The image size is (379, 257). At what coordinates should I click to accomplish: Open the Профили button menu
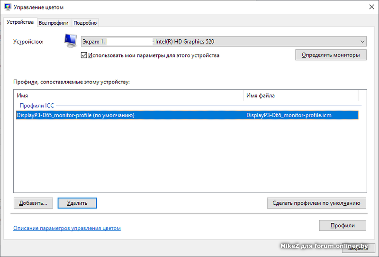click(x=342, y=225)
